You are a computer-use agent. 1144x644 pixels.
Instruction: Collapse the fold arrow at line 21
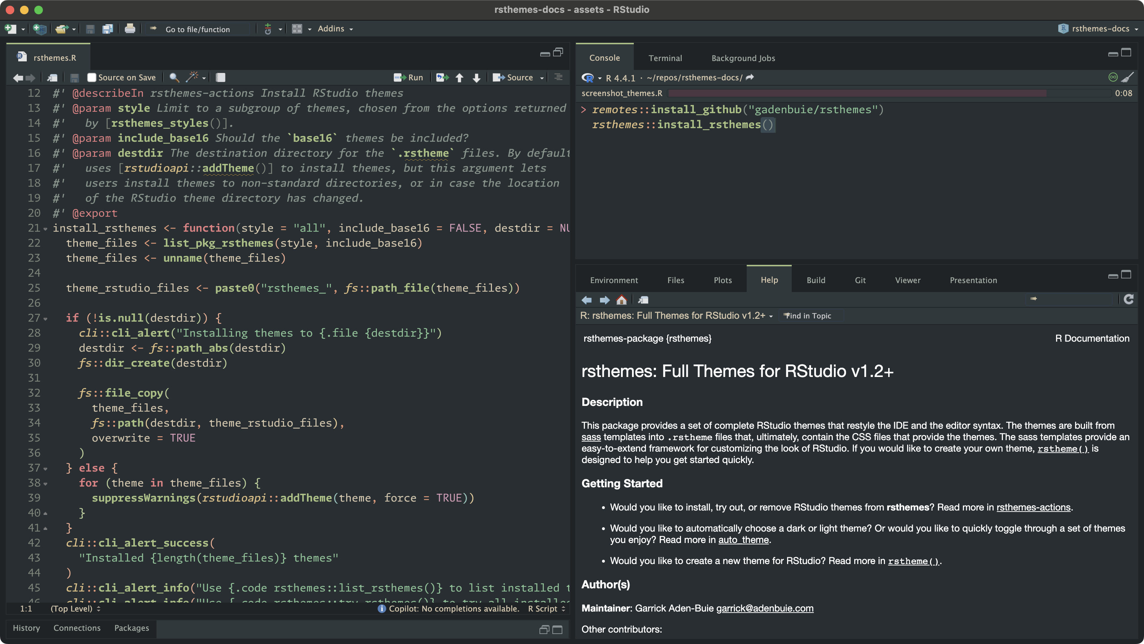click(45, 229)
